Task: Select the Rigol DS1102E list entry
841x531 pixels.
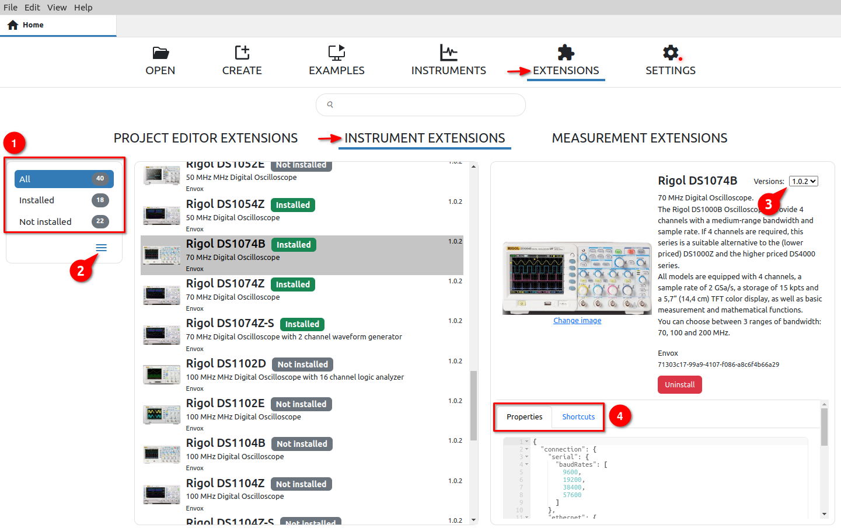Action: (302, 414)
